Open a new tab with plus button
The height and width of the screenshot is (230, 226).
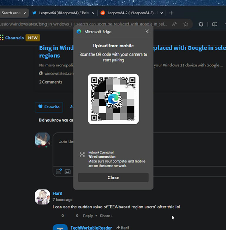click(171, 13)
